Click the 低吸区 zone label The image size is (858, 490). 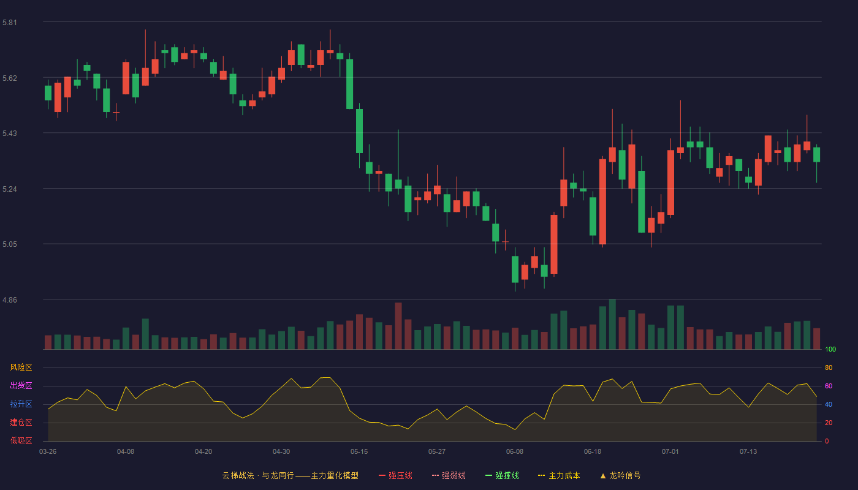tap(21, 441)
